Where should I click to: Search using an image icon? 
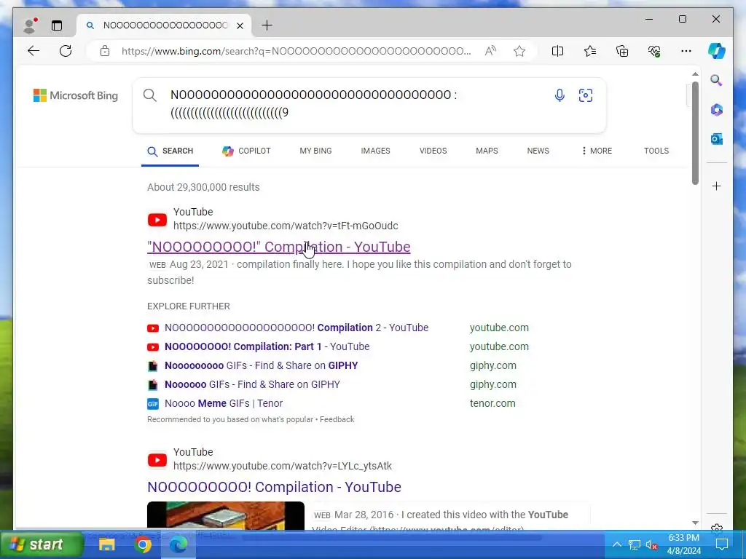586,95
